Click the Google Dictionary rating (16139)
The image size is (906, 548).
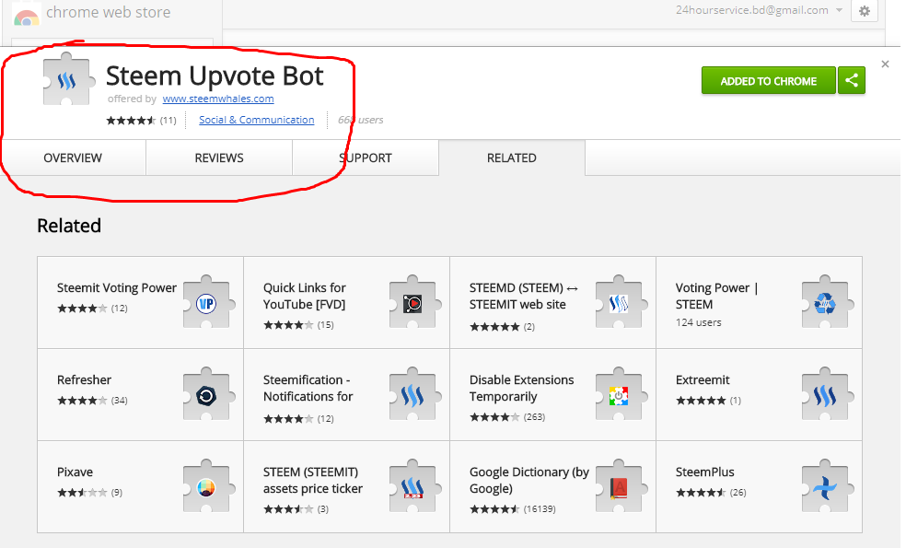[513, 509]
